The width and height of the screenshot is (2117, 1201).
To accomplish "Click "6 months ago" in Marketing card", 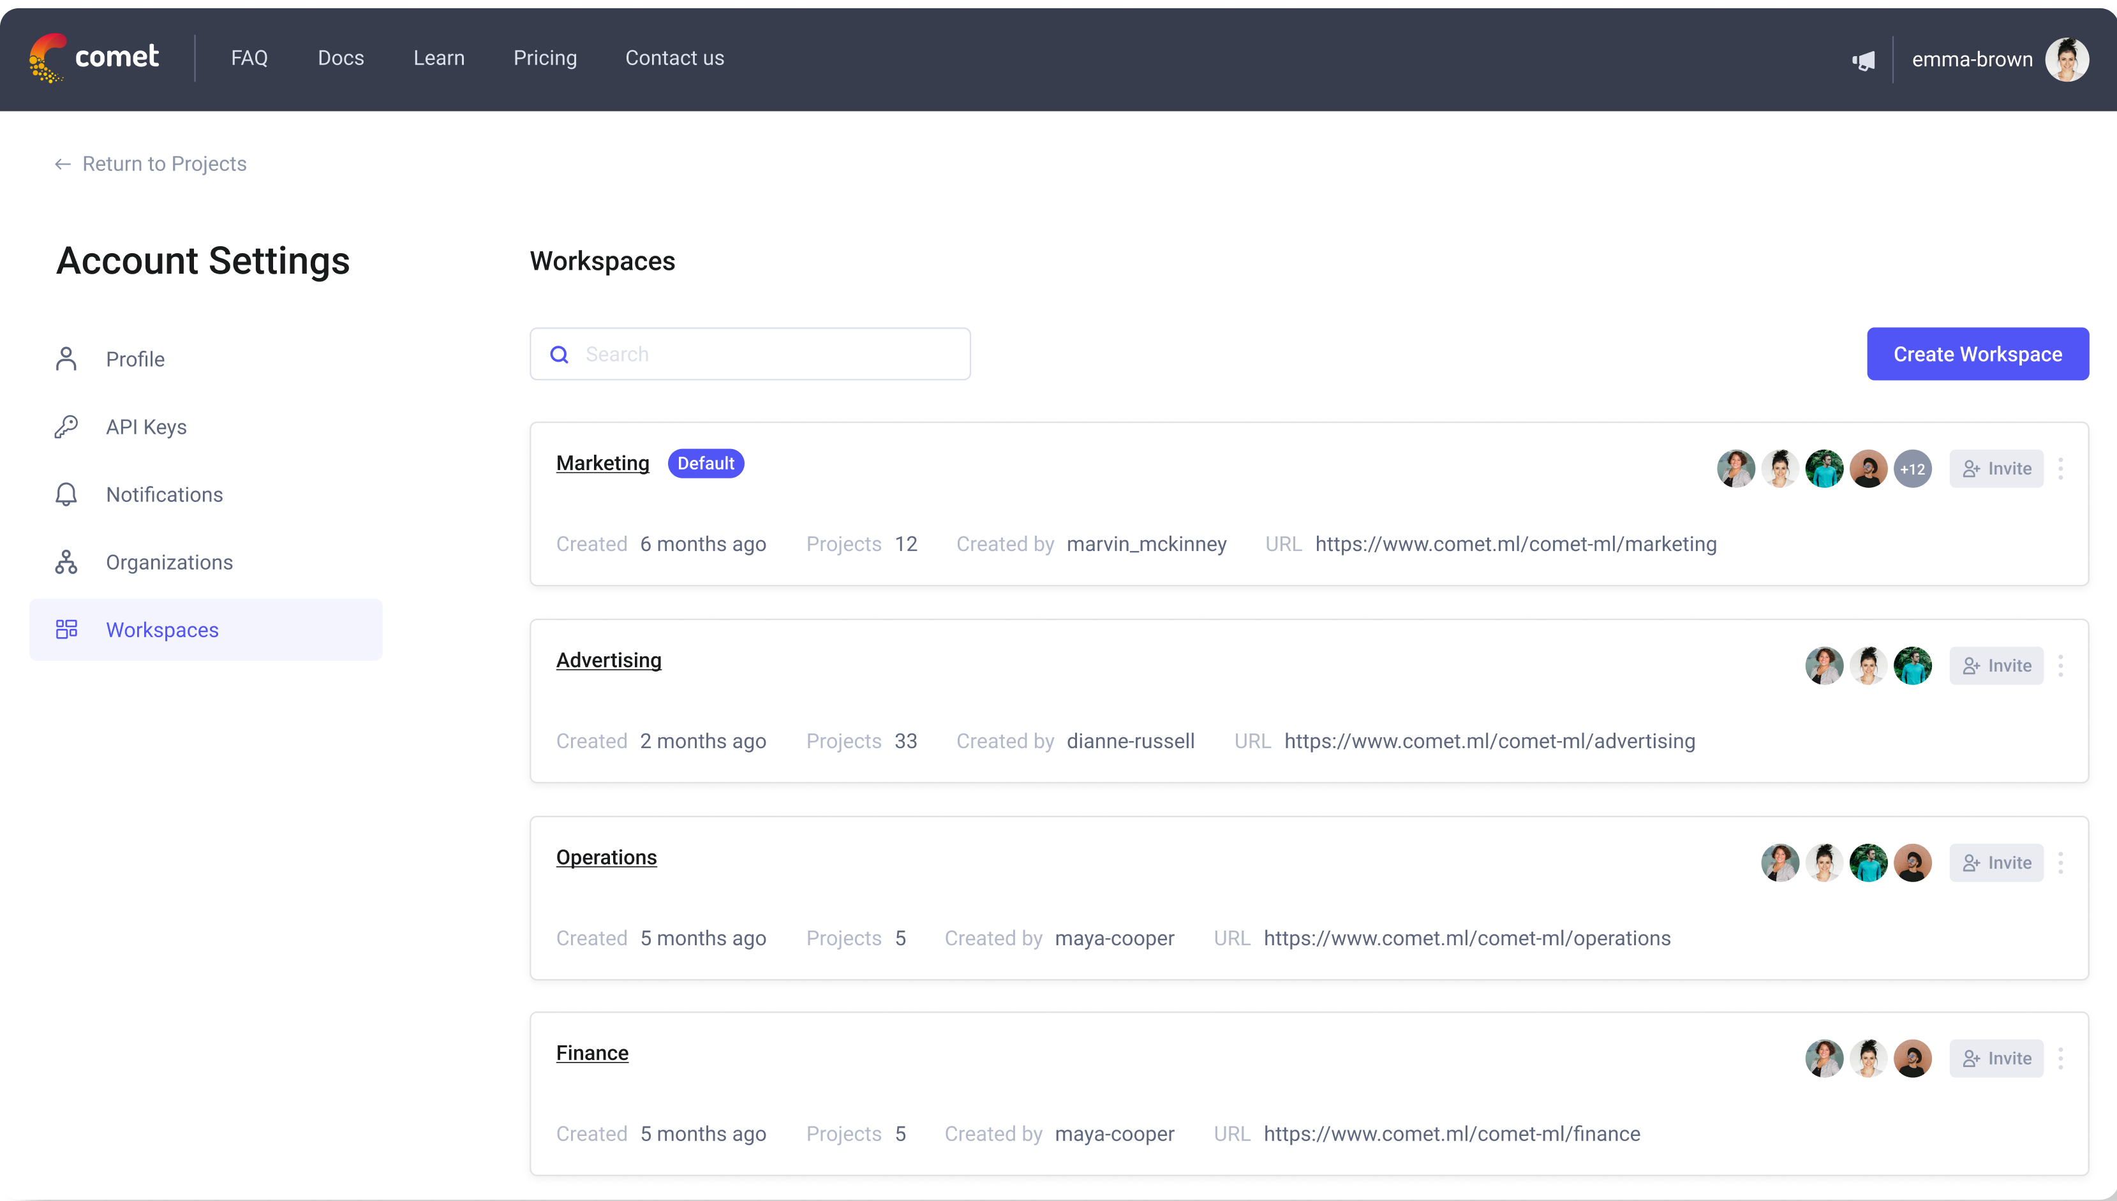I will 703,543.
